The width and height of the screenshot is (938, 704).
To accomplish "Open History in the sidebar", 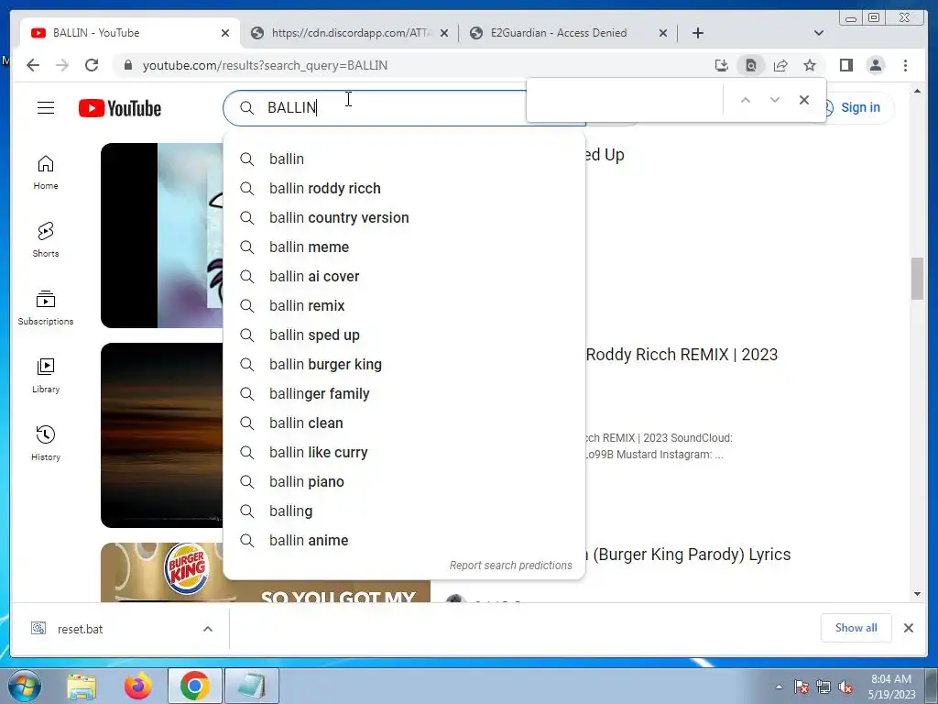I will pyautogui.click(x=46, y=443).
